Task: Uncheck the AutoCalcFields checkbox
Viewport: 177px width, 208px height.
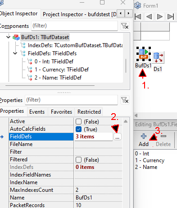Action: click(x=78, y=129)
